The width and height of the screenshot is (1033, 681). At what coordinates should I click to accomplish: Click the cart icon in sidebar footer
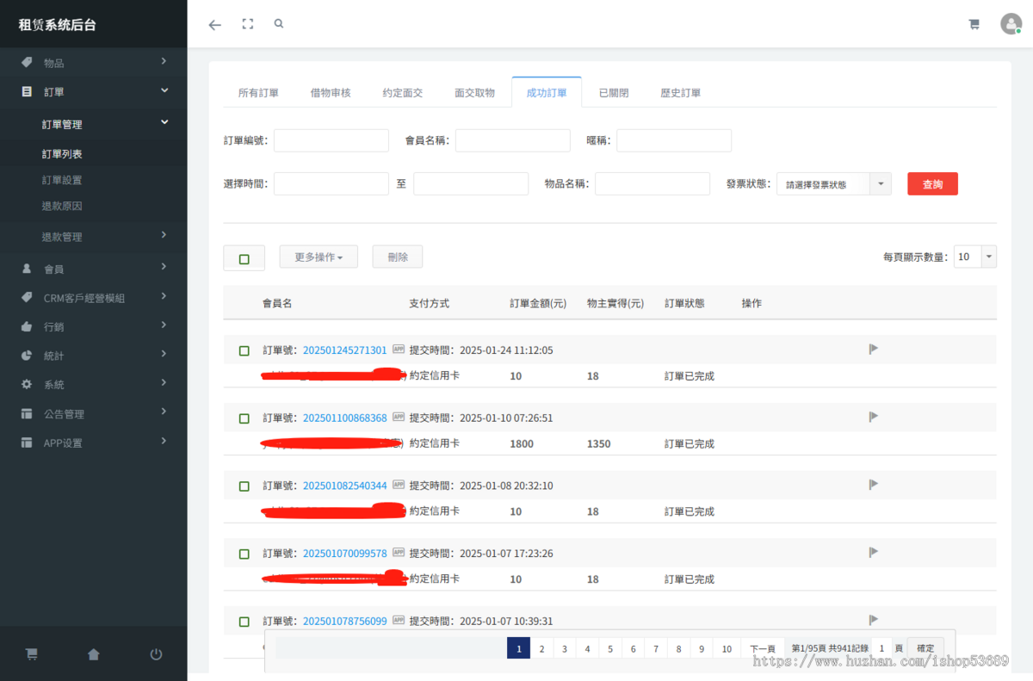pos(32,654)
